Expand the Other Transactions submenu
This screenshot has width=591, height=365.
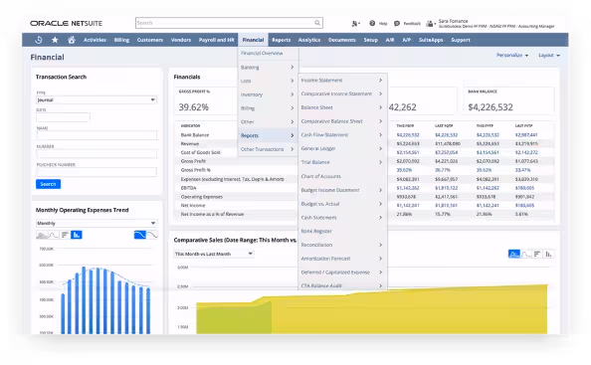pyautogui.click(x=268, y=149)
